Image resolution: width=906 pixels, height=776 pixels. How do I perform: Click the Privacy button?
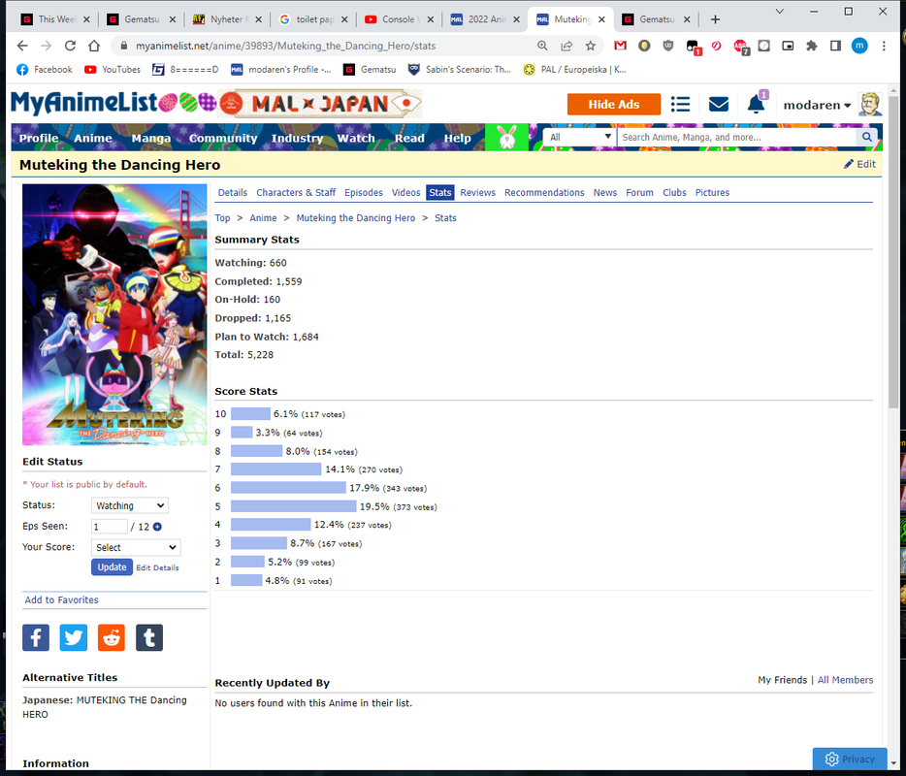[x=850, y=759]
